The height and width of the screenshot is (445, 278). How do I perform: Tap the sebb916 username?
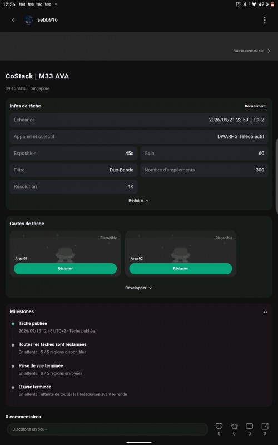[47, 20]
